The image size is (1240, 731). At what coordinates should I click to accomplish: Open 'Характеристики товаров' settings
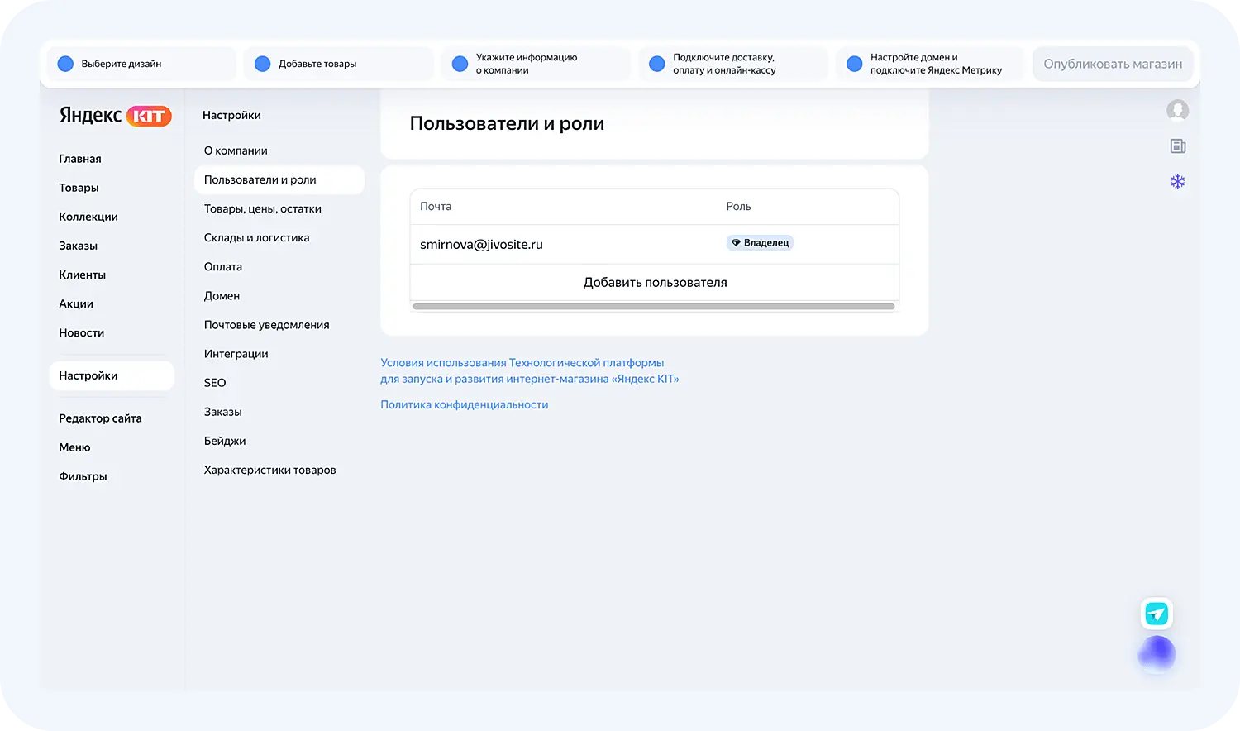(270, 470)
